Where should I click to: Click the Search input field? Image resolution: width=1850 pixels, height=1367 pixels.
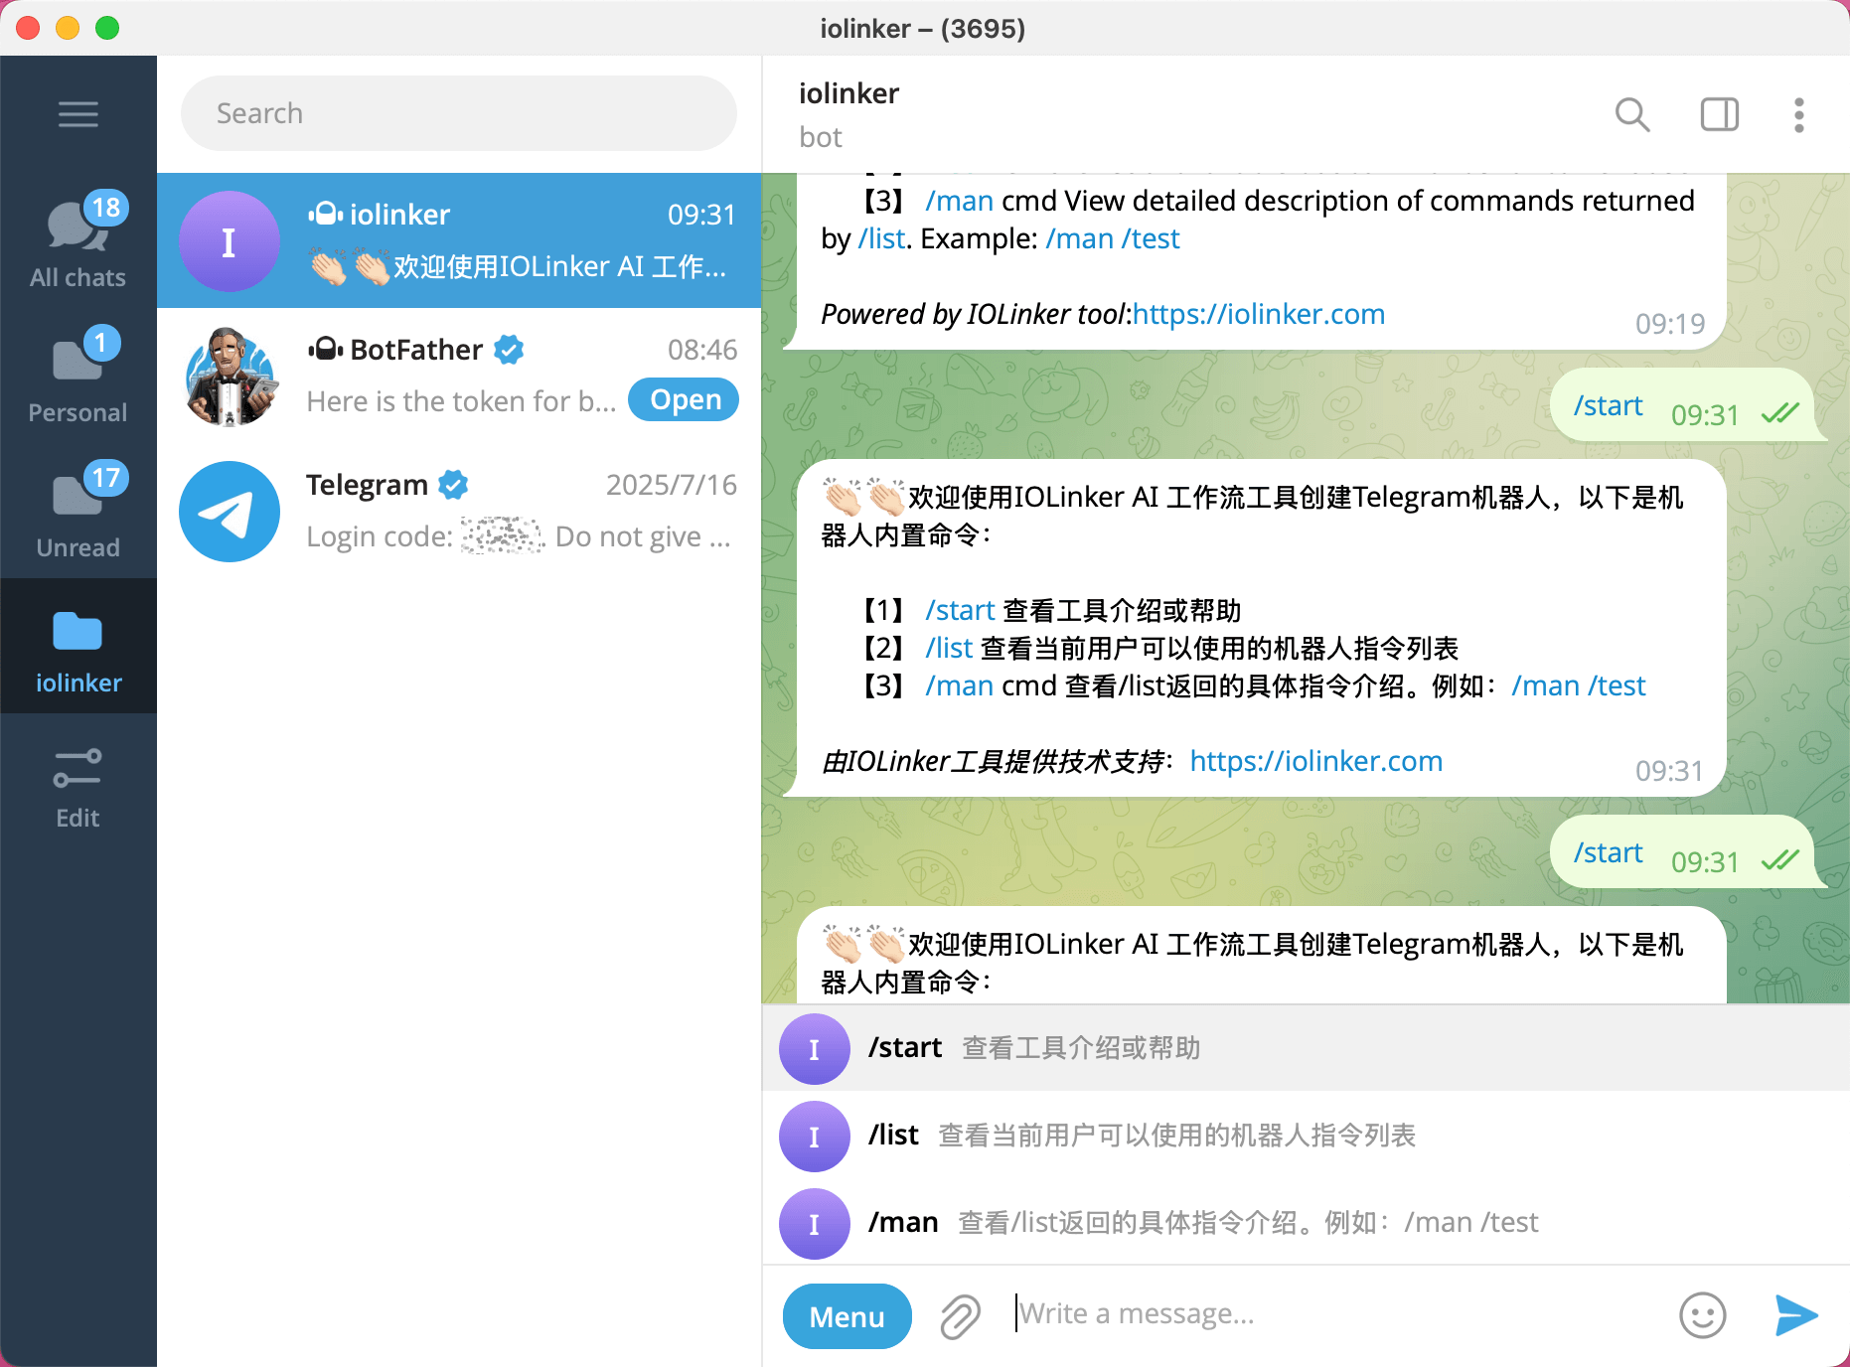coord(459,112)
